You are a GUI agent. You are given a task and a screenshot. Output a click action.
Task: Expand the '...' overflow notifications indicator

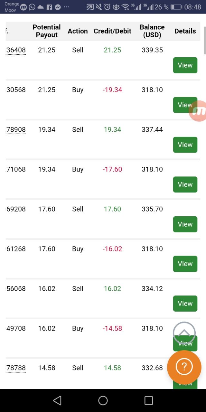[66, 7]
